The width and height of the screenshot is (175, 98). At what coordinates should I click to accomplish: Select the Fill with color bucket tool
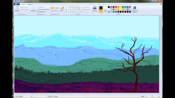pyautogui.click(x=55, y=8)
